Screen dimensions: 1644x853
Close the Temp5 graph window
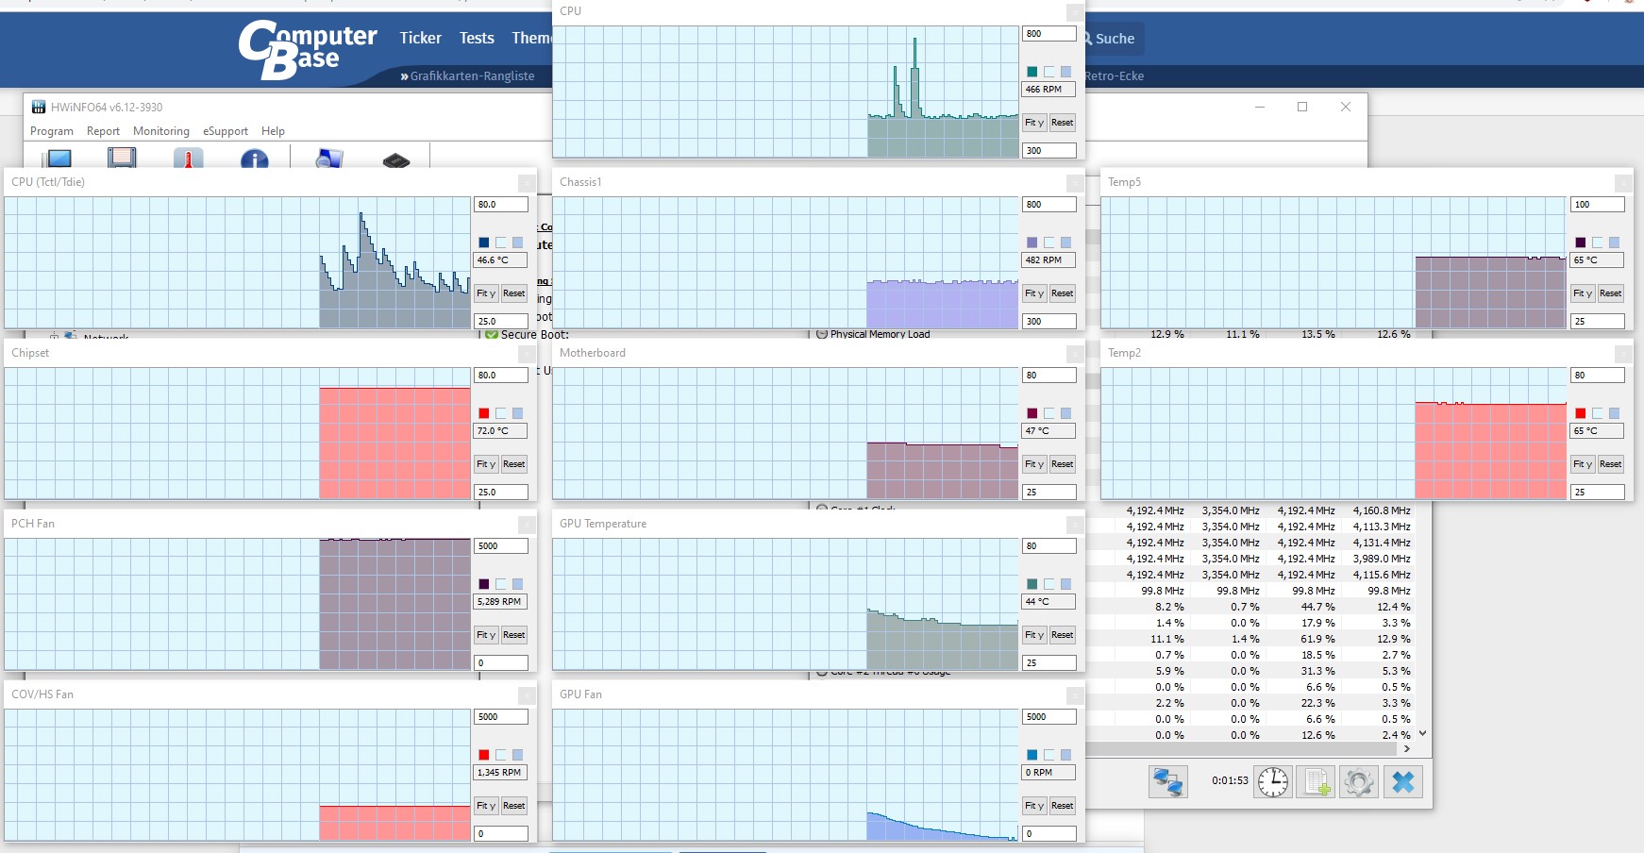coord(1623,183)
